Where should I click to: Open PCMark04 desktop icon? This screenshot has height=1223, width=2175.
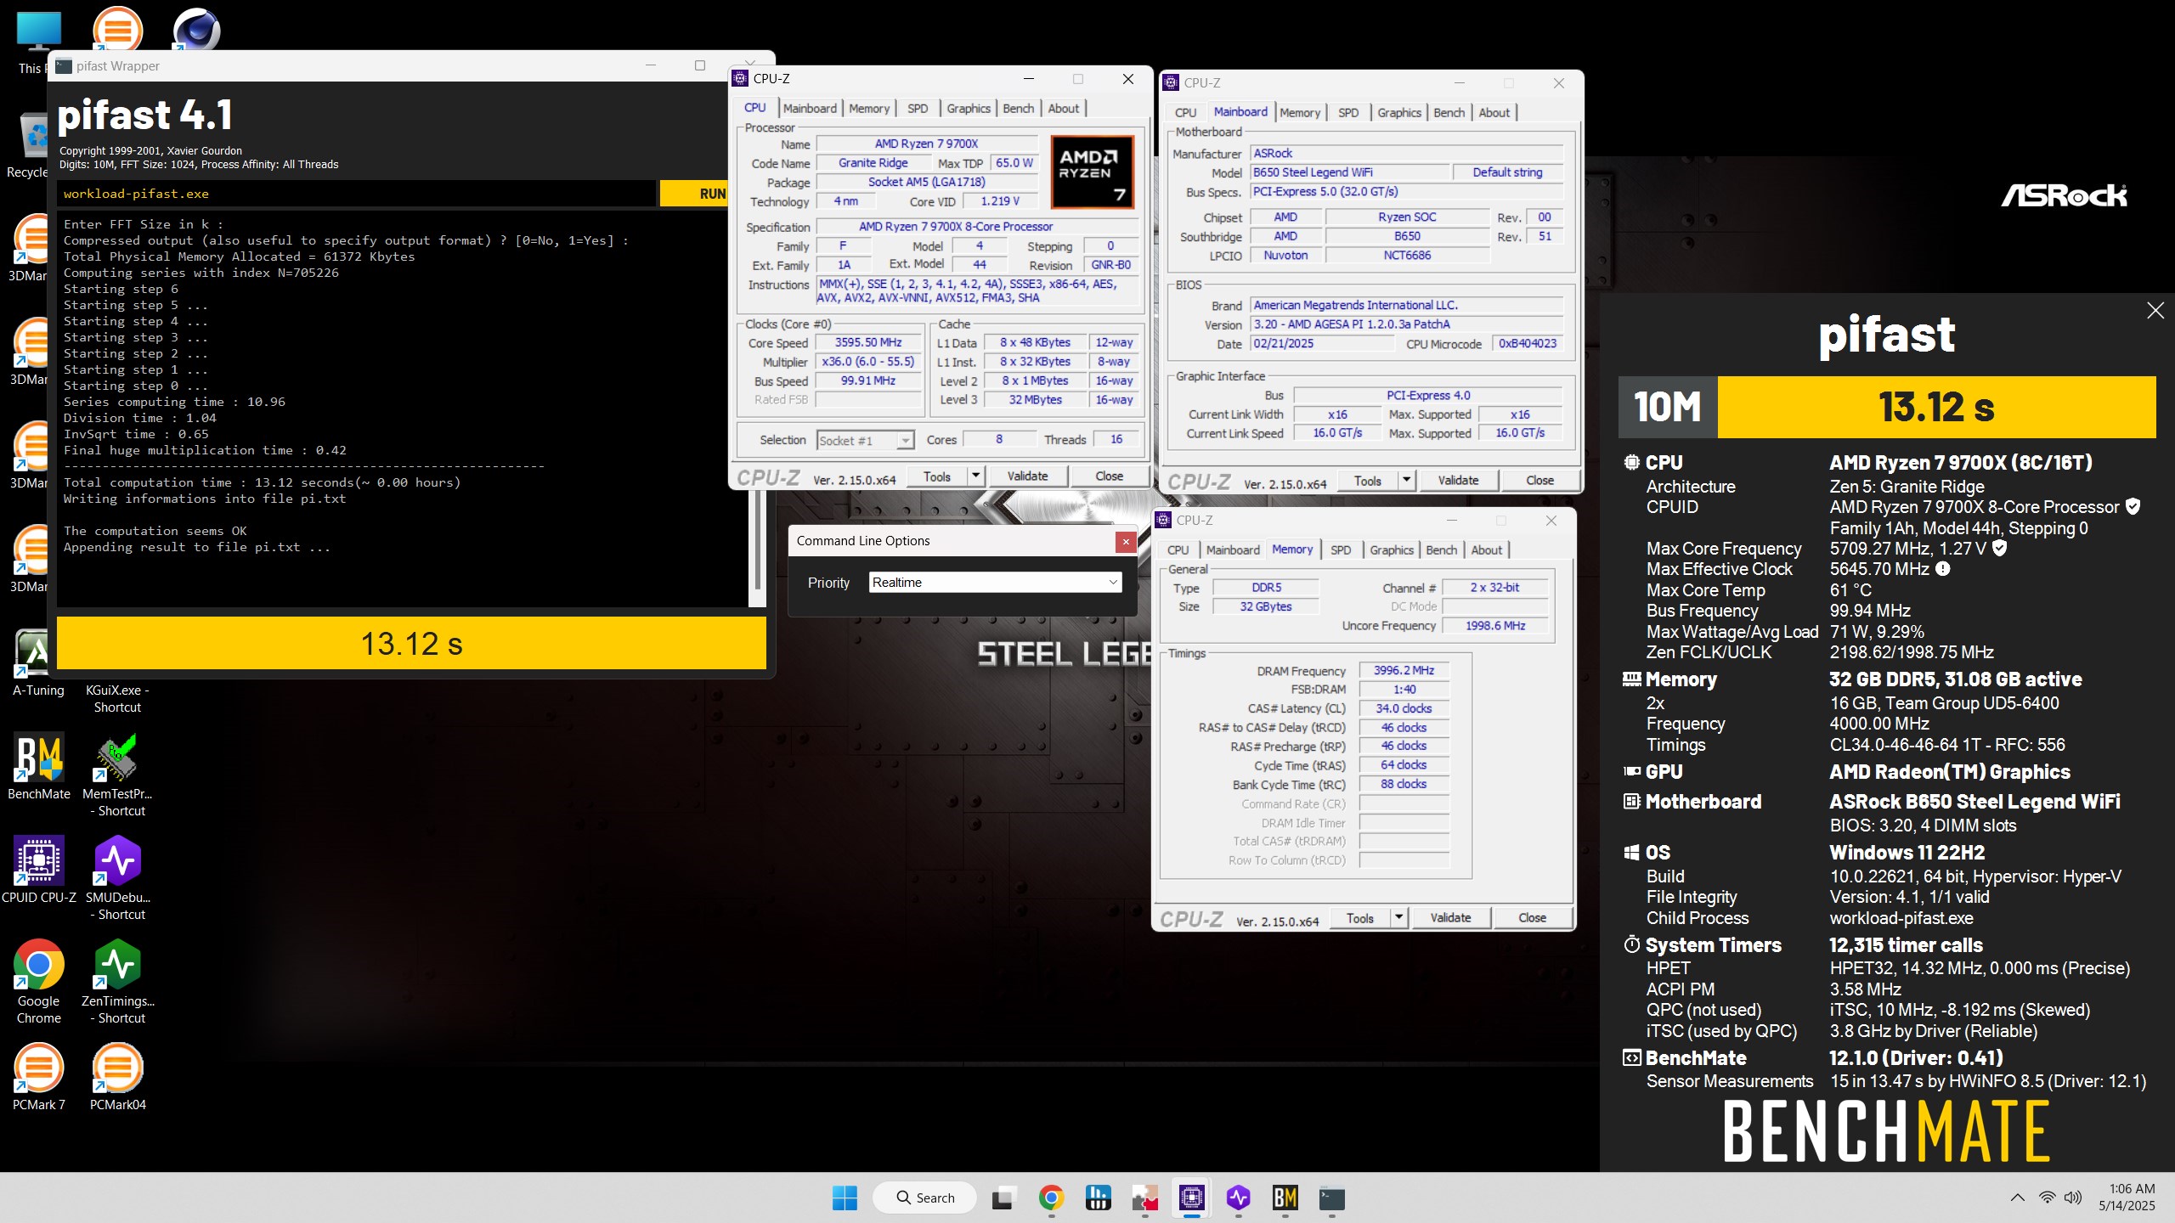[117, 1077]
